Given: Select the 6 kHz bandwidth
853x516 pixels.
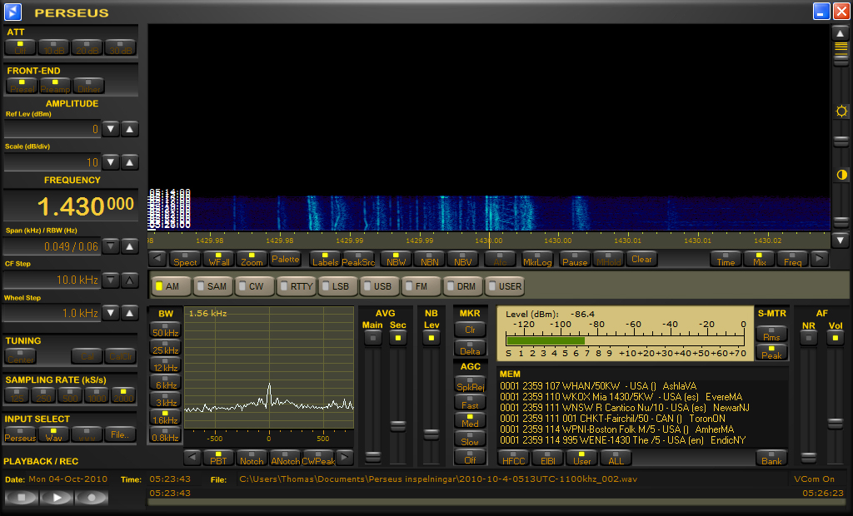Looking at the screenshot, I should [x=165, y=382].
